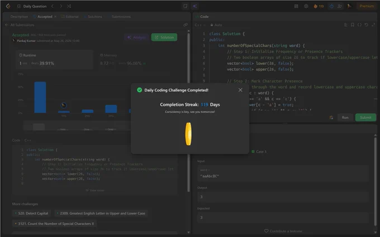Image resolution: width=380 pixels, height=237 pixels.
Task: Click the Output value 3 box
Action: (x=283, y=197)
